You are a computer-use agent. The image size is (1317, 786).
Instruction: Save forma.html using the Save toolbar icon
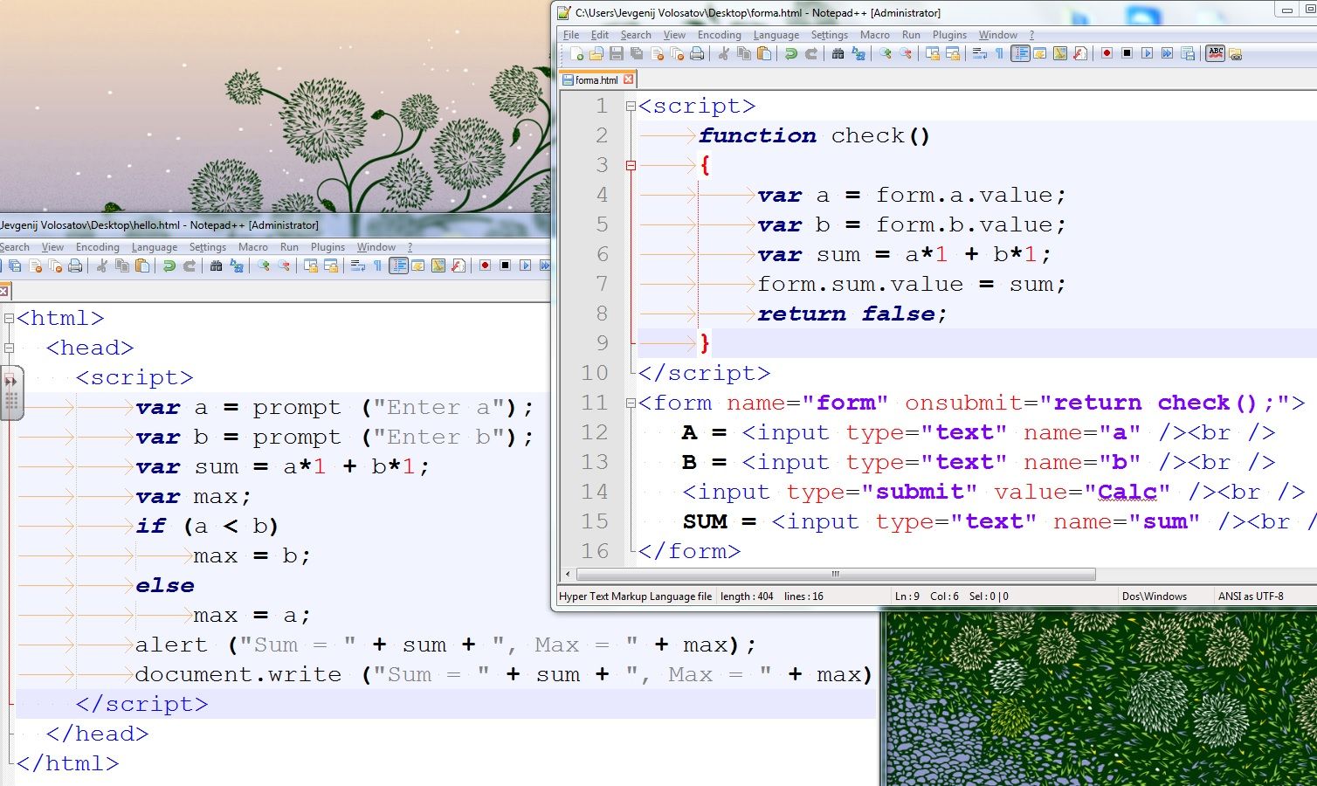click(616, 54)
